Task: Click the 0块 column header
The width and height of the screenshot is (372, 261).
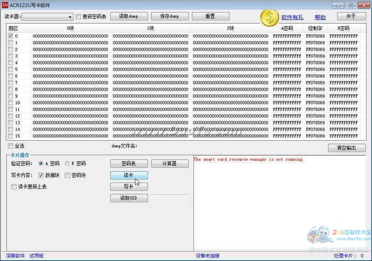Action: coord(70,28)
